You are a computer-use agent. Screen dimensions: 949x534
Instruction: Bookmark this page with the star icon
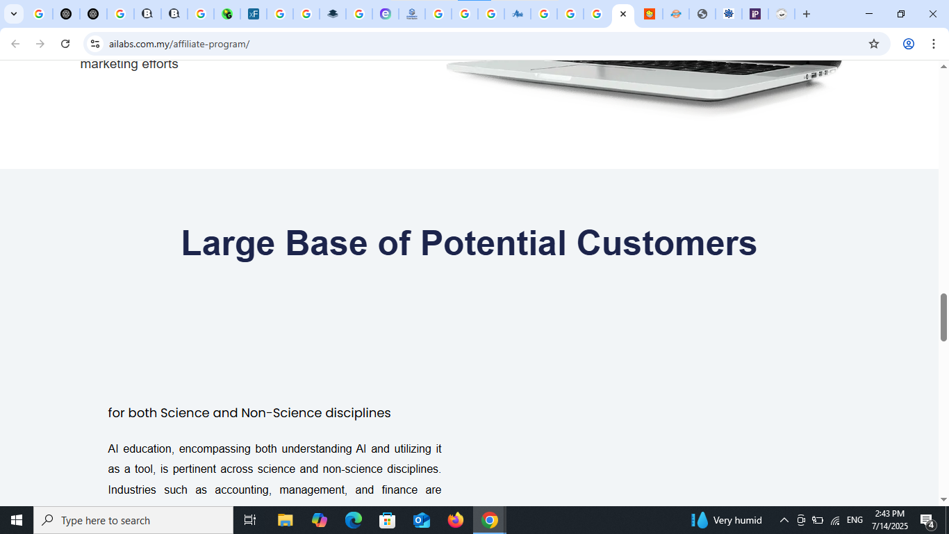click(x=874, y=44)
